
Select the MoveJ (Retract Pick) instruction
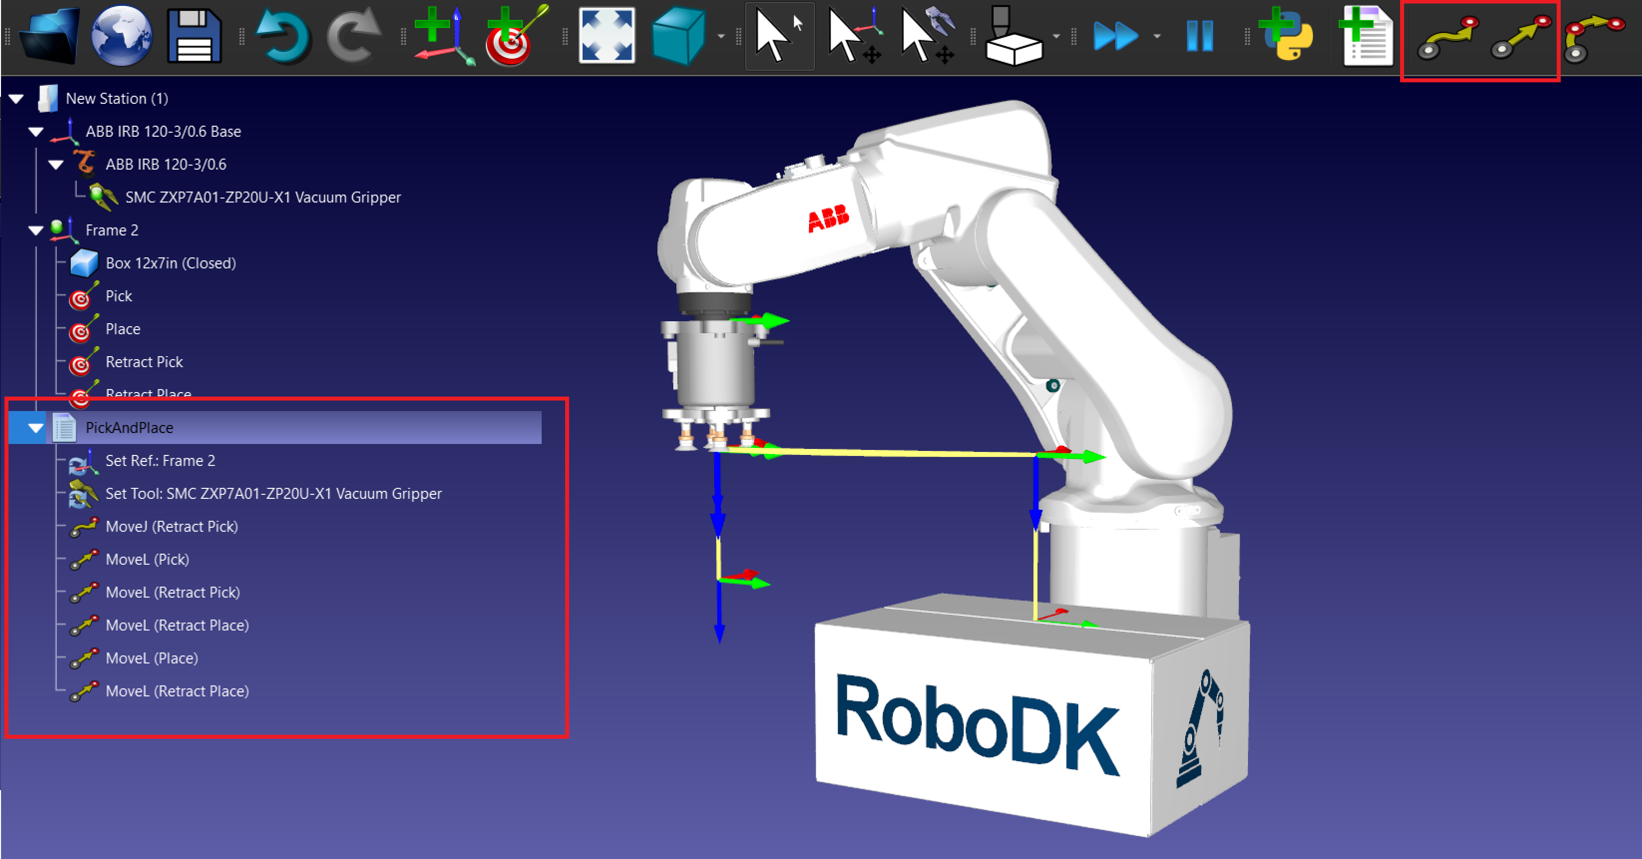click(x=171, y=527)
